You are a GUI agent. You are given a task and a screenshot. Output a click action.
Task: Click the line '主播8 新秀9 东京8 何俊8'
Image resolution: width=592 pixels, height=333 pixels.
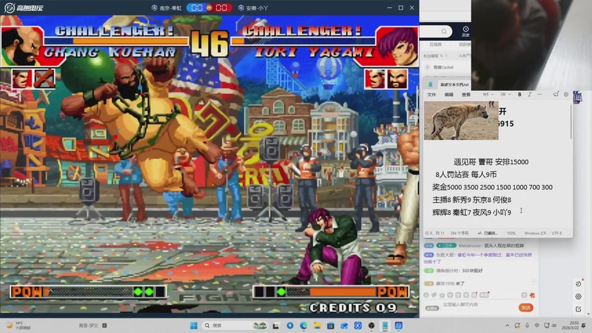pyautogui.click(x=471, y=199)
